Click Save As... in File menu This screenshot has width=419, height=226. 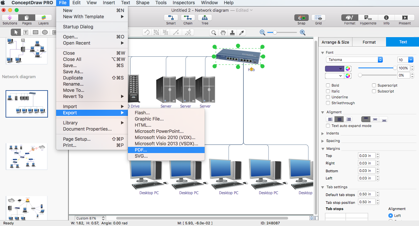pyautogui.click(x=92, y=72)
